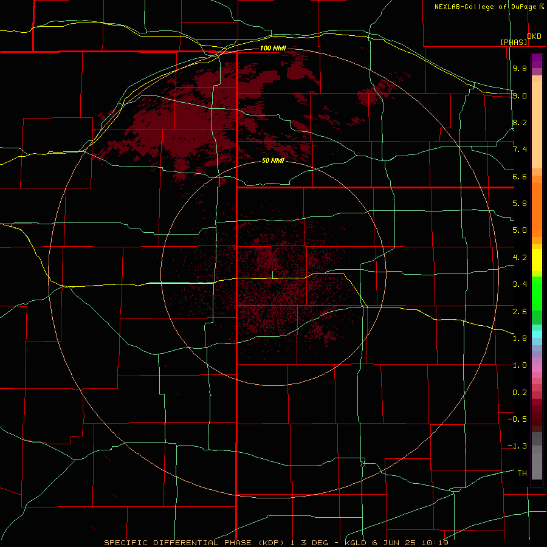The width and height of the screenshot is (547, 547).
Task: Click the 2.6 value on the scale
Action: click(520, 312)
